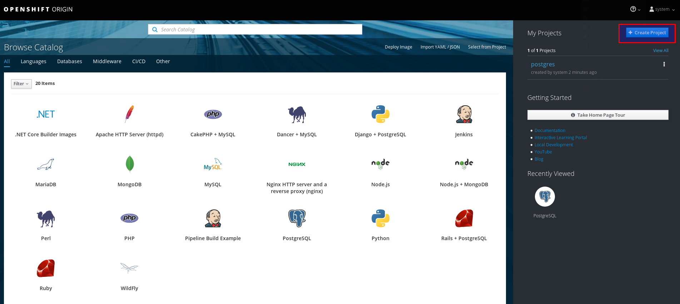Select the Django + PostgreSQL python icon
The height and width of the screenshot is (304, 680).
click(x=381, y=114)
